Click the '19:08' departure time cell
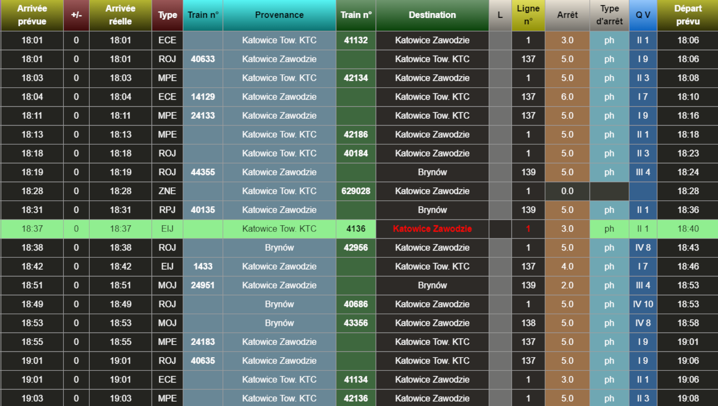 point(688,398)
